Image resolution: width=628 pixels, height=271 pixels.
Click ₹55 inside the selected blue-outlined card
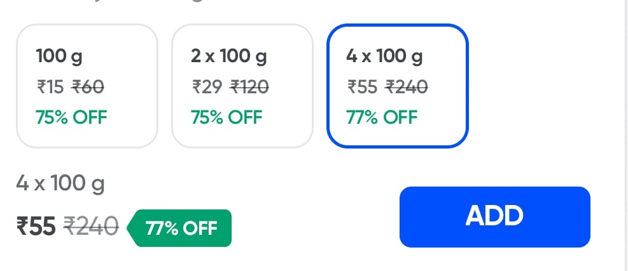tap(362, 87)
